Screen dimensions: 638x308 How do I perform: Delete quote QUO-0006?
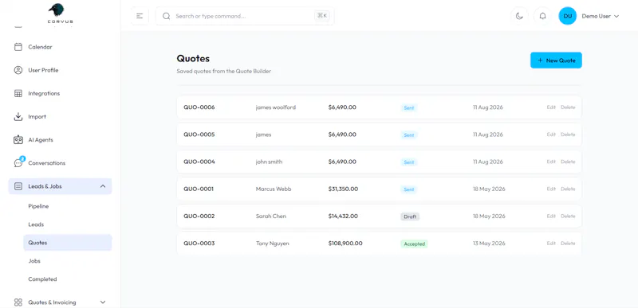pyautogui.click(x=568, y=107)
